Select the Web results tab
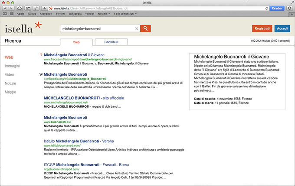Viewport: 295px width, 186px height. point(76,42)
